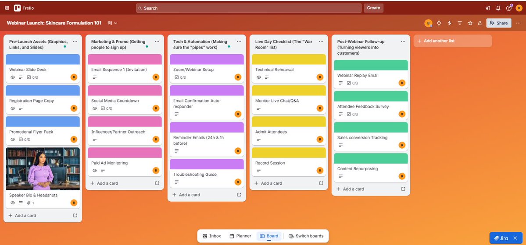Click watch eye icon on Webinar Slide Deck
Screen dimensions: 526x245
click(x=13, y=77)
